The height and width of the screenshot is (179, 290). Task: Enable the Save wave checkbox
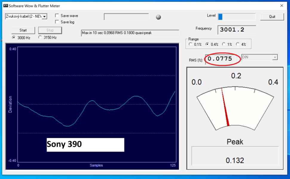[57, 16]
